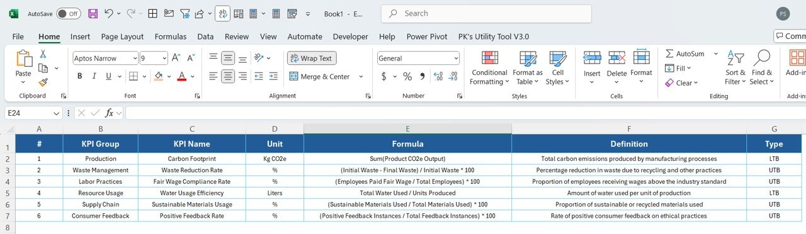
Task: Toggle Middle Align vertical alignment
Action: click(228, 58)
